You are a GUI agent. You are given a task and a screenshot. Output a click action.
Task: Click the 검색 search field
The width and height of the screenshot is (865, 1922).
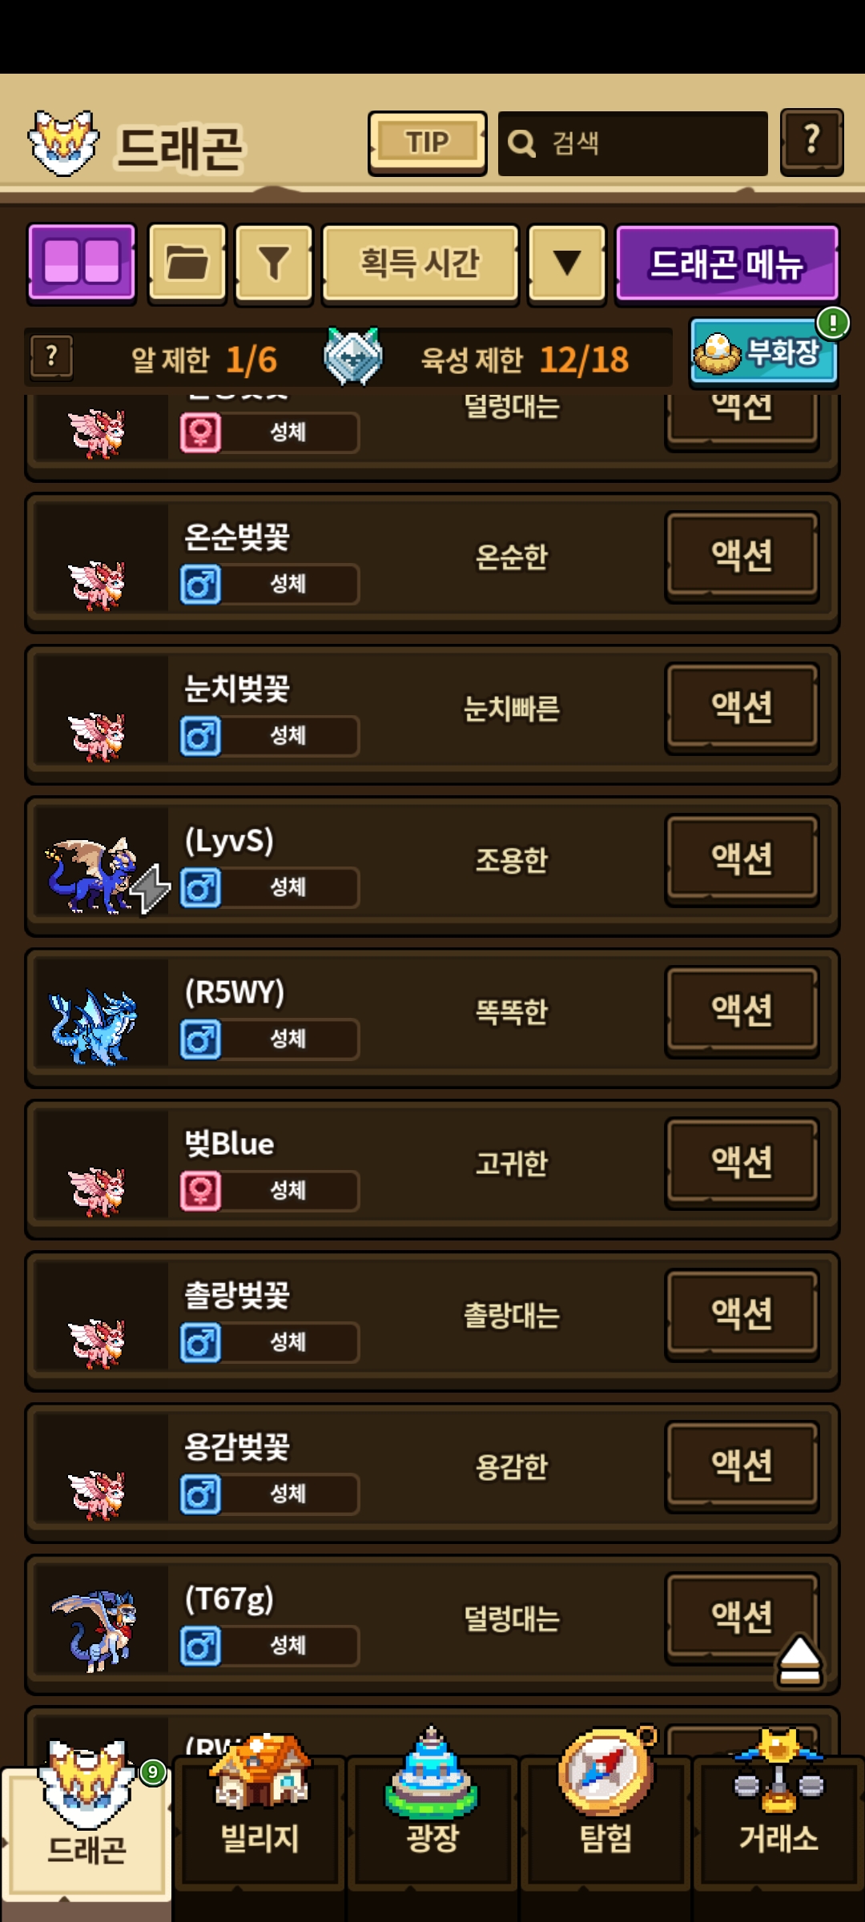pyautogui.click(x=633, y=143)
